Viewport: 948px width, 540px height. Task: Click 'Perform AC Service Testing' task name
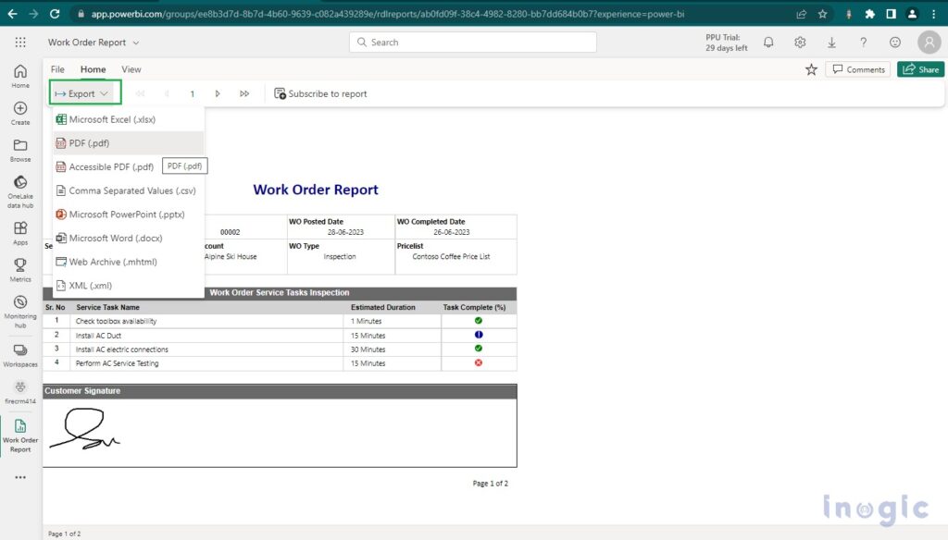click(x=118, y=363)
